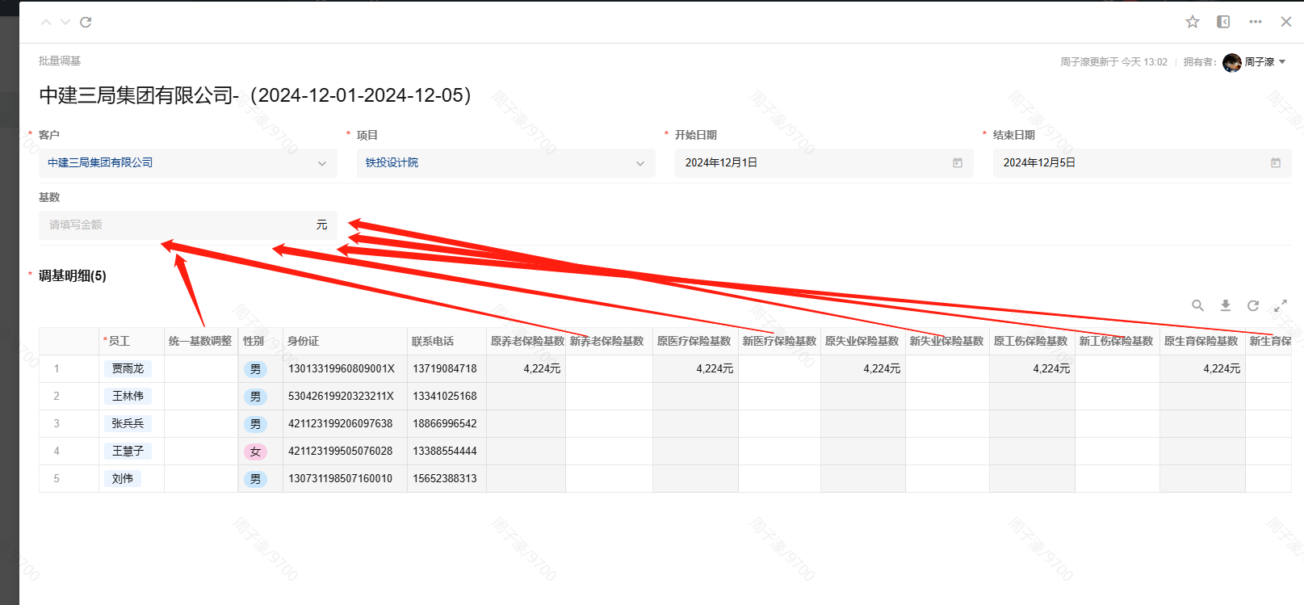Screen dimensions: 1304x605
Task: Click the 新工伤保险基数 column header
Action: 1117,342
